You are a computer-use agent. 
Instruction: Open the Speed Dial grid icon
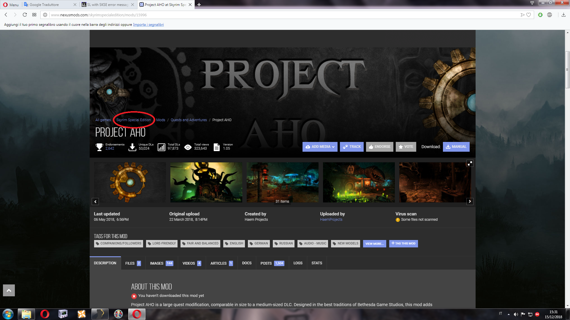pyautogui.click(x=34, y=15)
